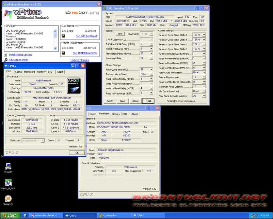
Task: Expand Read to Precharge (tRTP) dropdown
Action: tap(151, 93)
